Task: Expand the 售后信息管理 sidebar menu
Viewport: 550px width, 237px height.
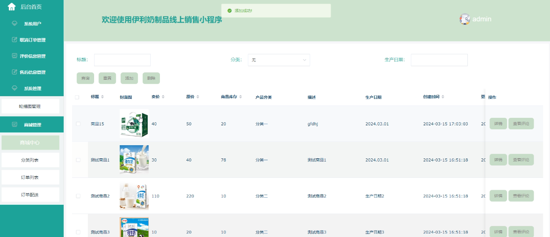Action: point(32,72)
